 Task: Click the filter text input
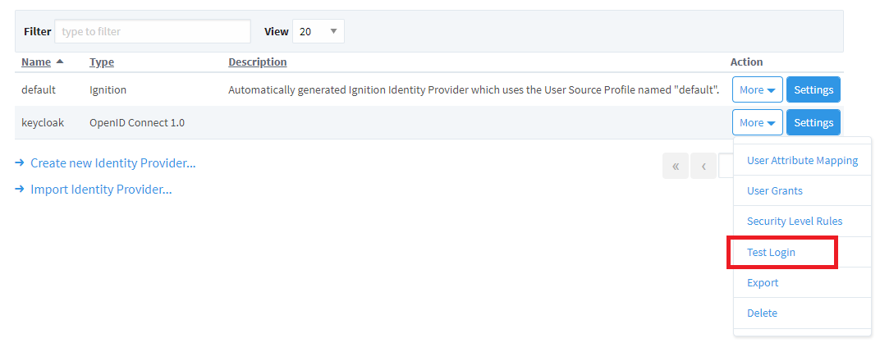[153, 31]
